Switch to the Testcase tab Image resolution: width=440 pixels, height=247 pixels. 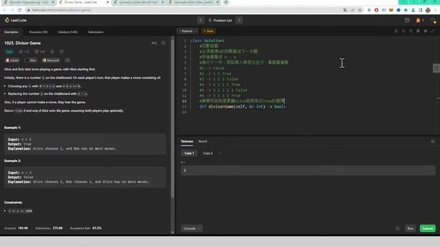pos(187,141)
